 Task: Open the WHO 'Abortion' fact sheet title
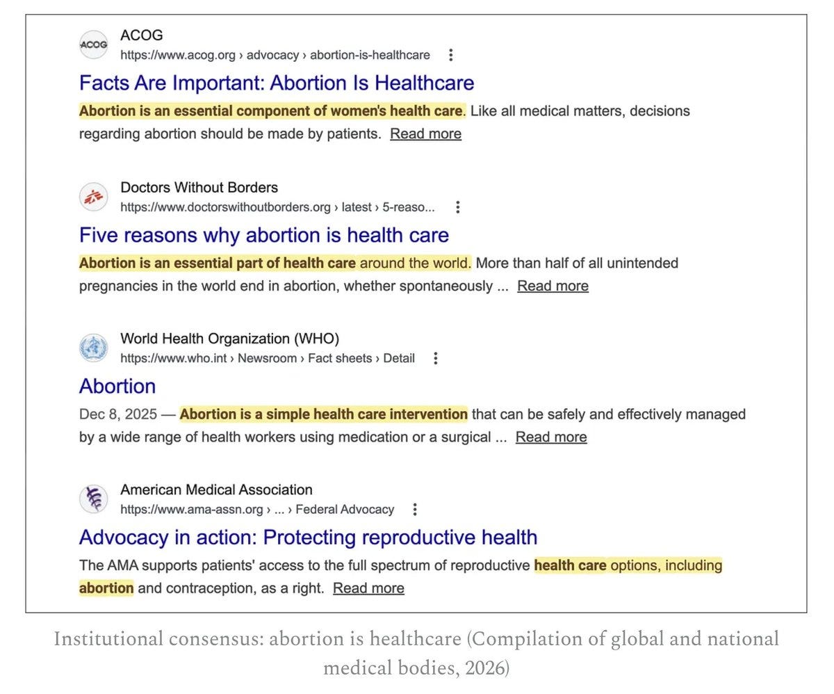click(x=117, y=386)
